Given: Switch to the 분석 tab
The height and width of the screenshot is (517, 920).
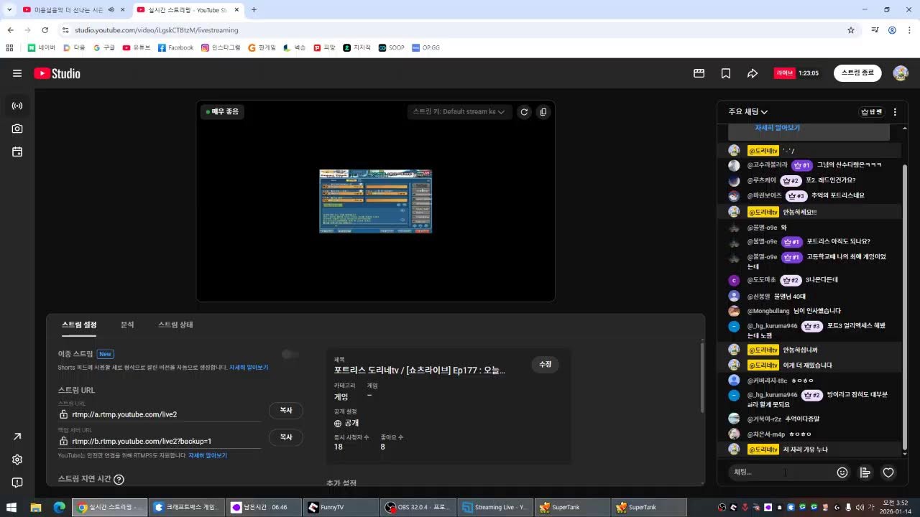Looking at the screenshot, I should [127, 325].
